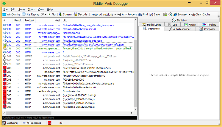Select /js/c/jindo.all.20150511.min.js URL

79,95
